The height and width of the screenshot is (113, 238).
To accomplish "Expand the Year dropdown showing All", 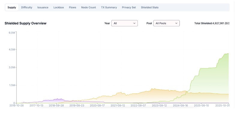I will pos(125,23).
